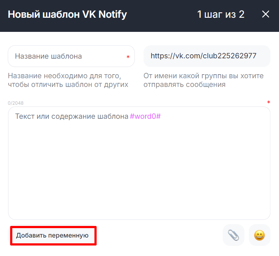
Task: Click the red asterisk above the message box
Action: [x=269, y=102]
